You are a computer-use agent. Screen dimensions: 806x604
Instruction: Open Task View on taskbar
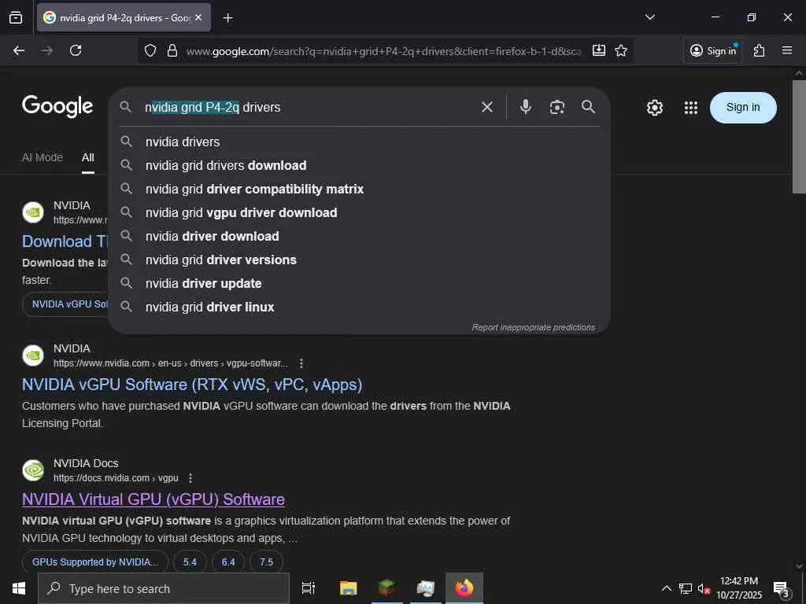(x=309, y=588)
